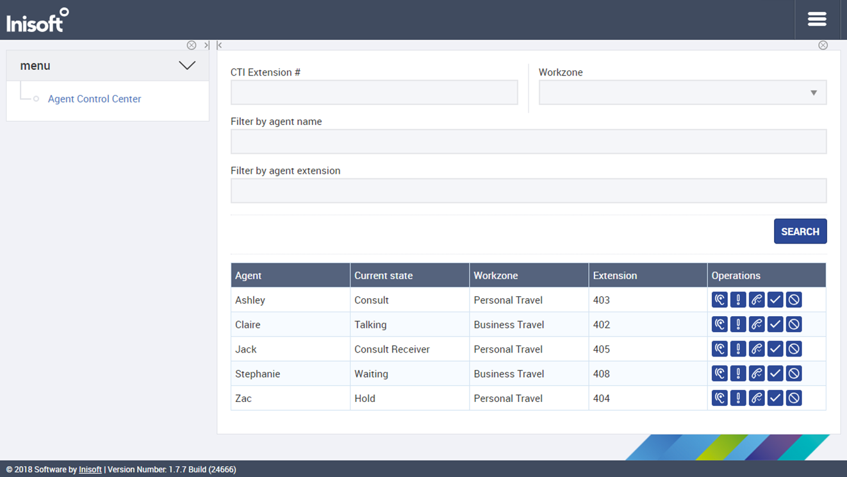Click the exclamation mark icon for Stephanie
The width and height of the screenshot is (847, 477).
coord(738,374)
